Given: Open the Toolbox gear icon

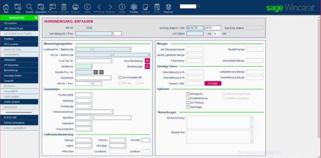Looking at the screenshot, I should (134, 7).
